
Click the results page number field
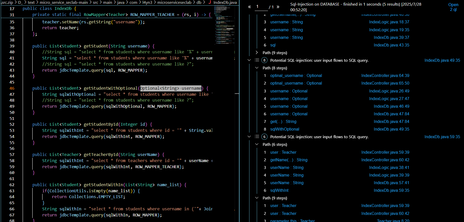pos(261,7)
